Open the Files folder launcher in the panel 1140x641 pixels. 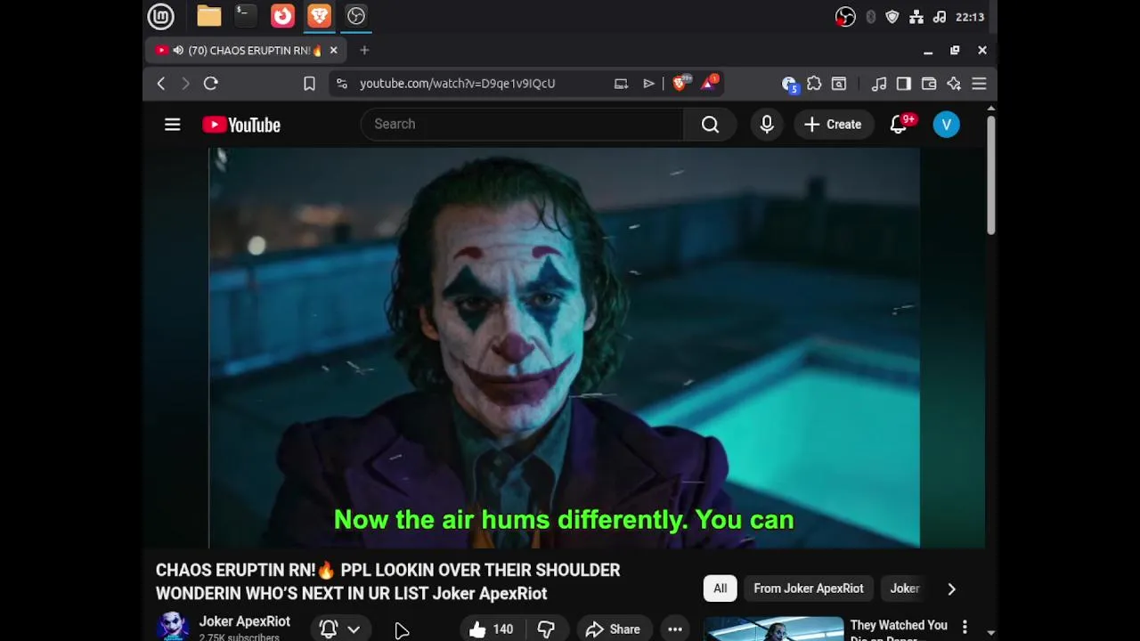point(209,16)
